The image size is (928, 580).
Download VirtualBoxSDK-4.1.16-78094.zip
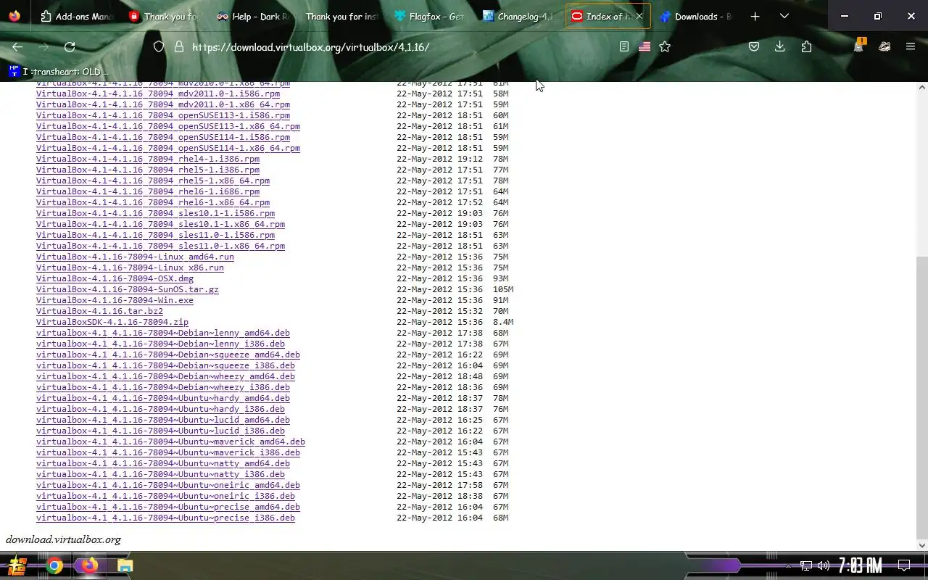(x=112, y=322)
